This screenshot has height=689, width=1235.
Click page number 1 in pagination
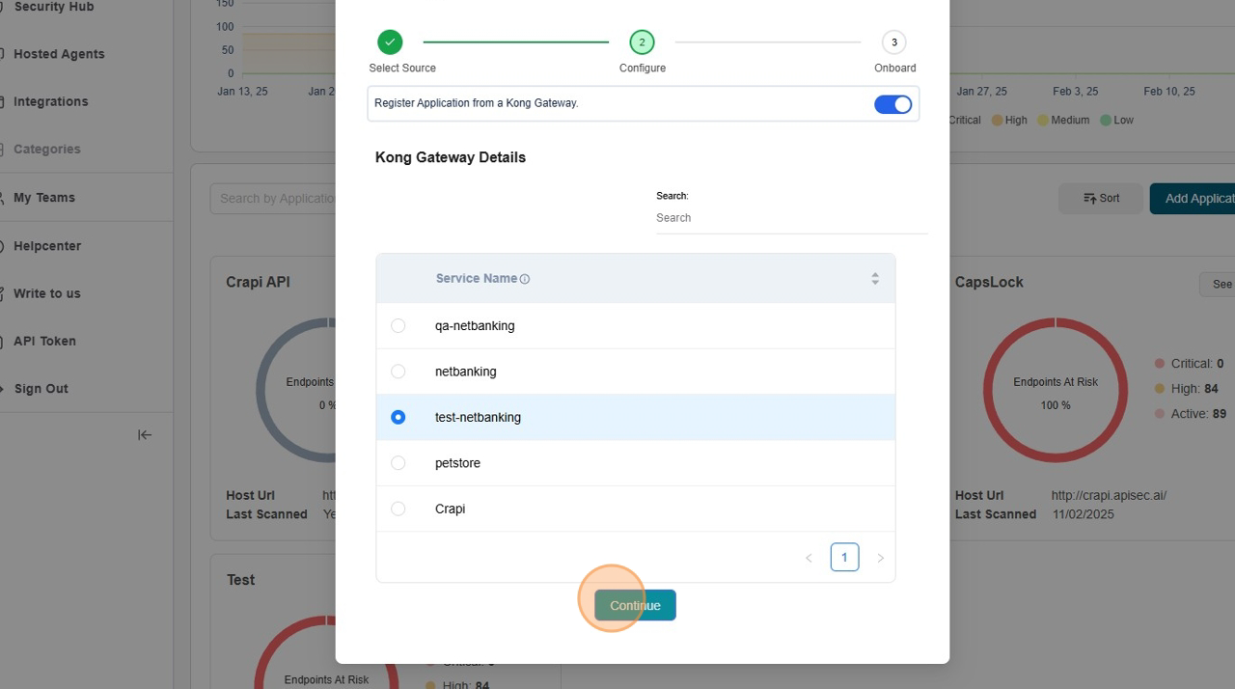coord(844,558)
